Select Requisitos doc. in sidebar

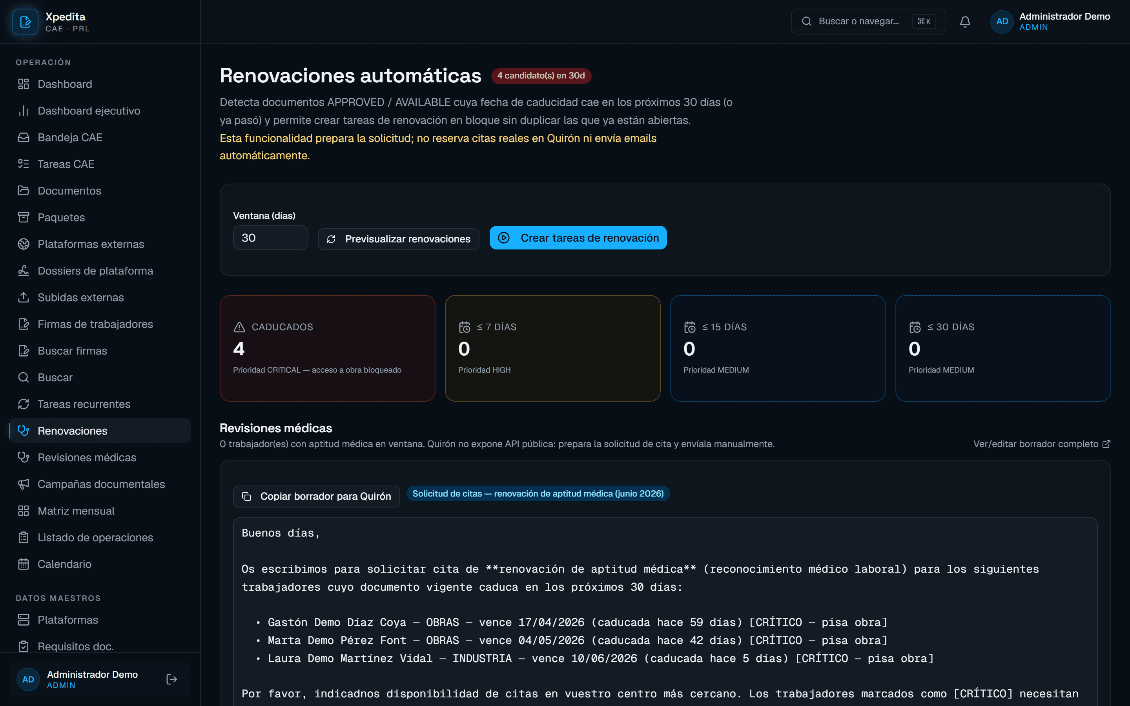[100, 646]
